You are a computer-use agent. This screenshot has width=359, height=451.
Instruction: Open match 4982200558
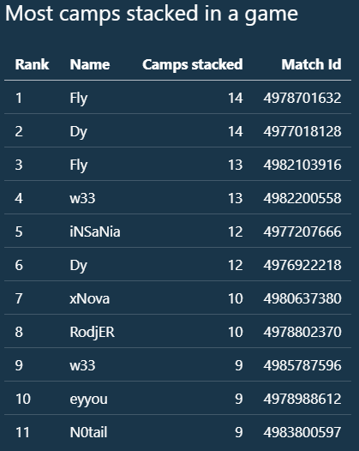tap(302, 198)
